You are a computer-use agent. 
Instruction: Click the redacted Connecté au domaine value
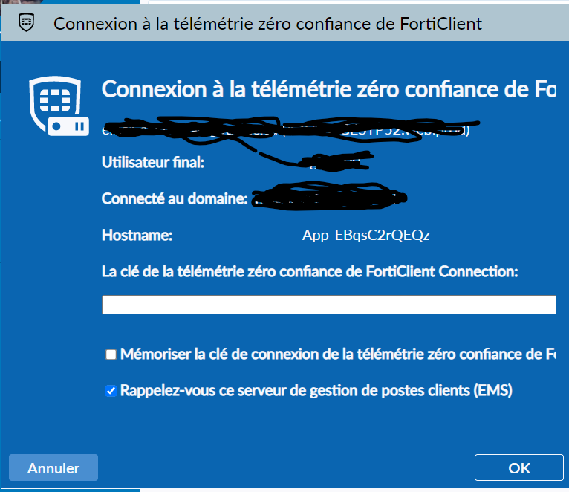tap(328, 198)
